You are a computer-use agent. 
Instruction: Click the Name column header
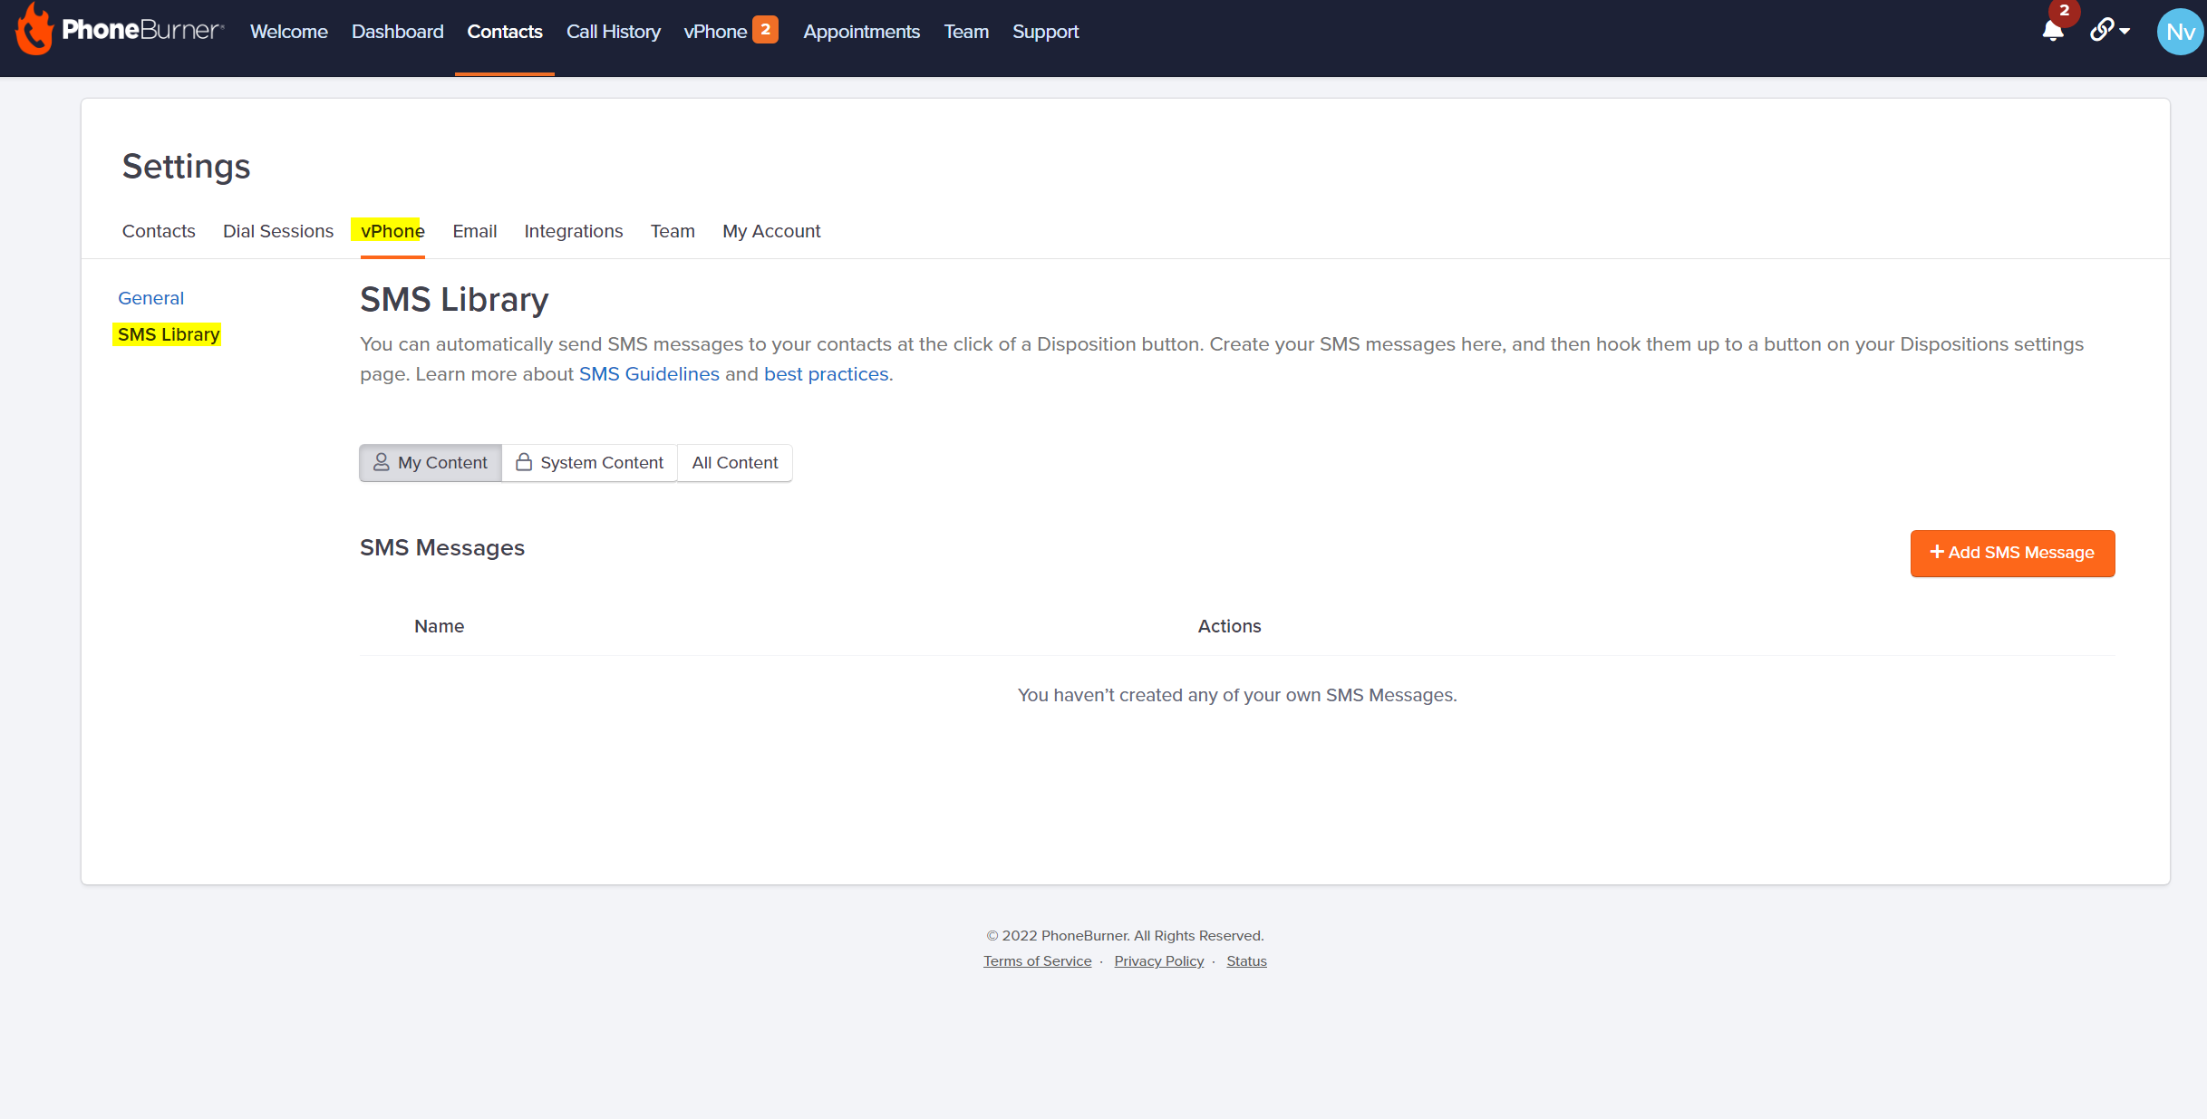(440, 626)
